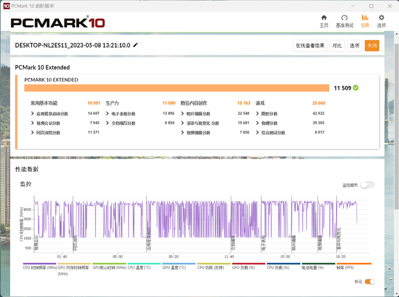399x297 pixels.
Task: Select the GPU 负载 (%) legend swatch
Action: (249, 264)
